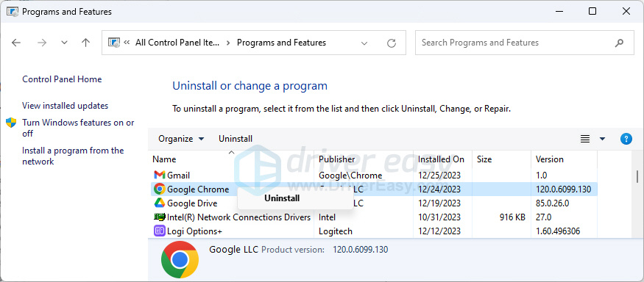Viewport: 644px width, 282px height.
Task: Open the view options dropdown arrow
Action: click(603, 139)
